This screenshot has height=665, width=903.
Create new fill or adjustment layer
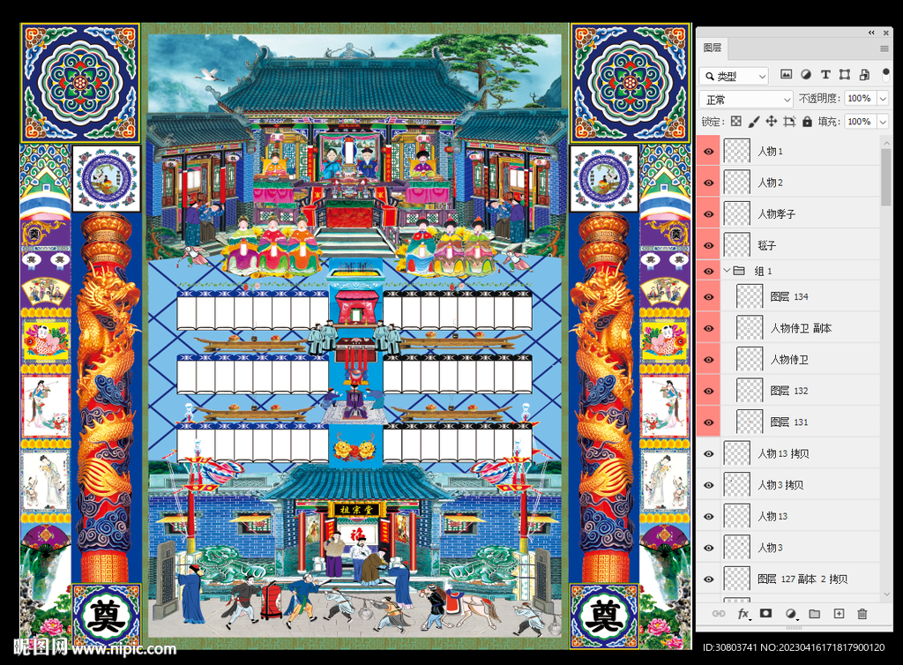pos(791,614)
